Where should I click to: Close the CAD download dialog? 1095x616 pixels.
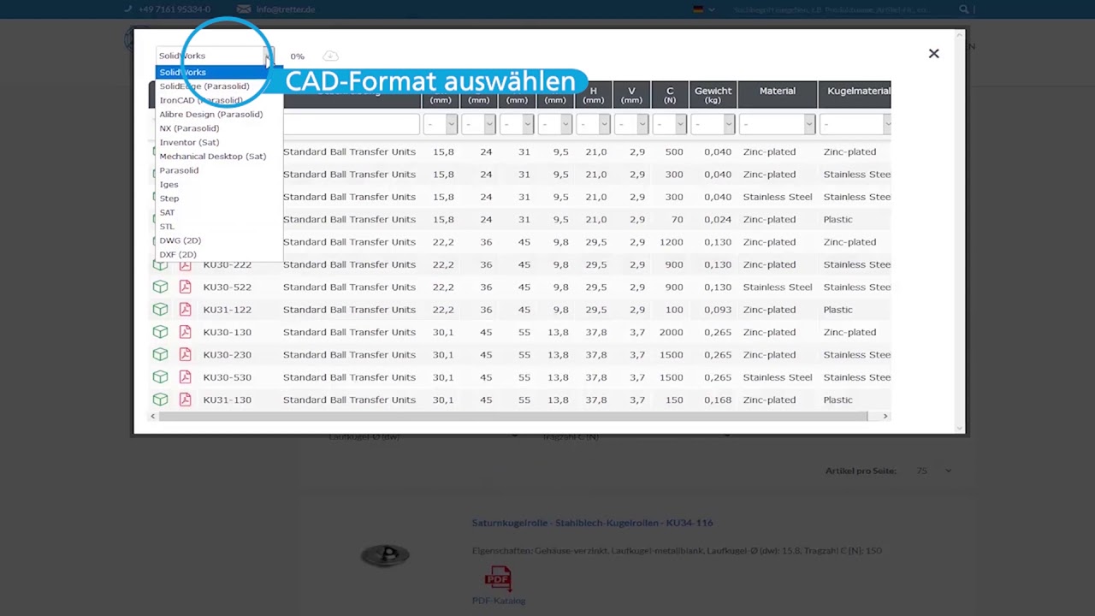click(x=933, y=54)
